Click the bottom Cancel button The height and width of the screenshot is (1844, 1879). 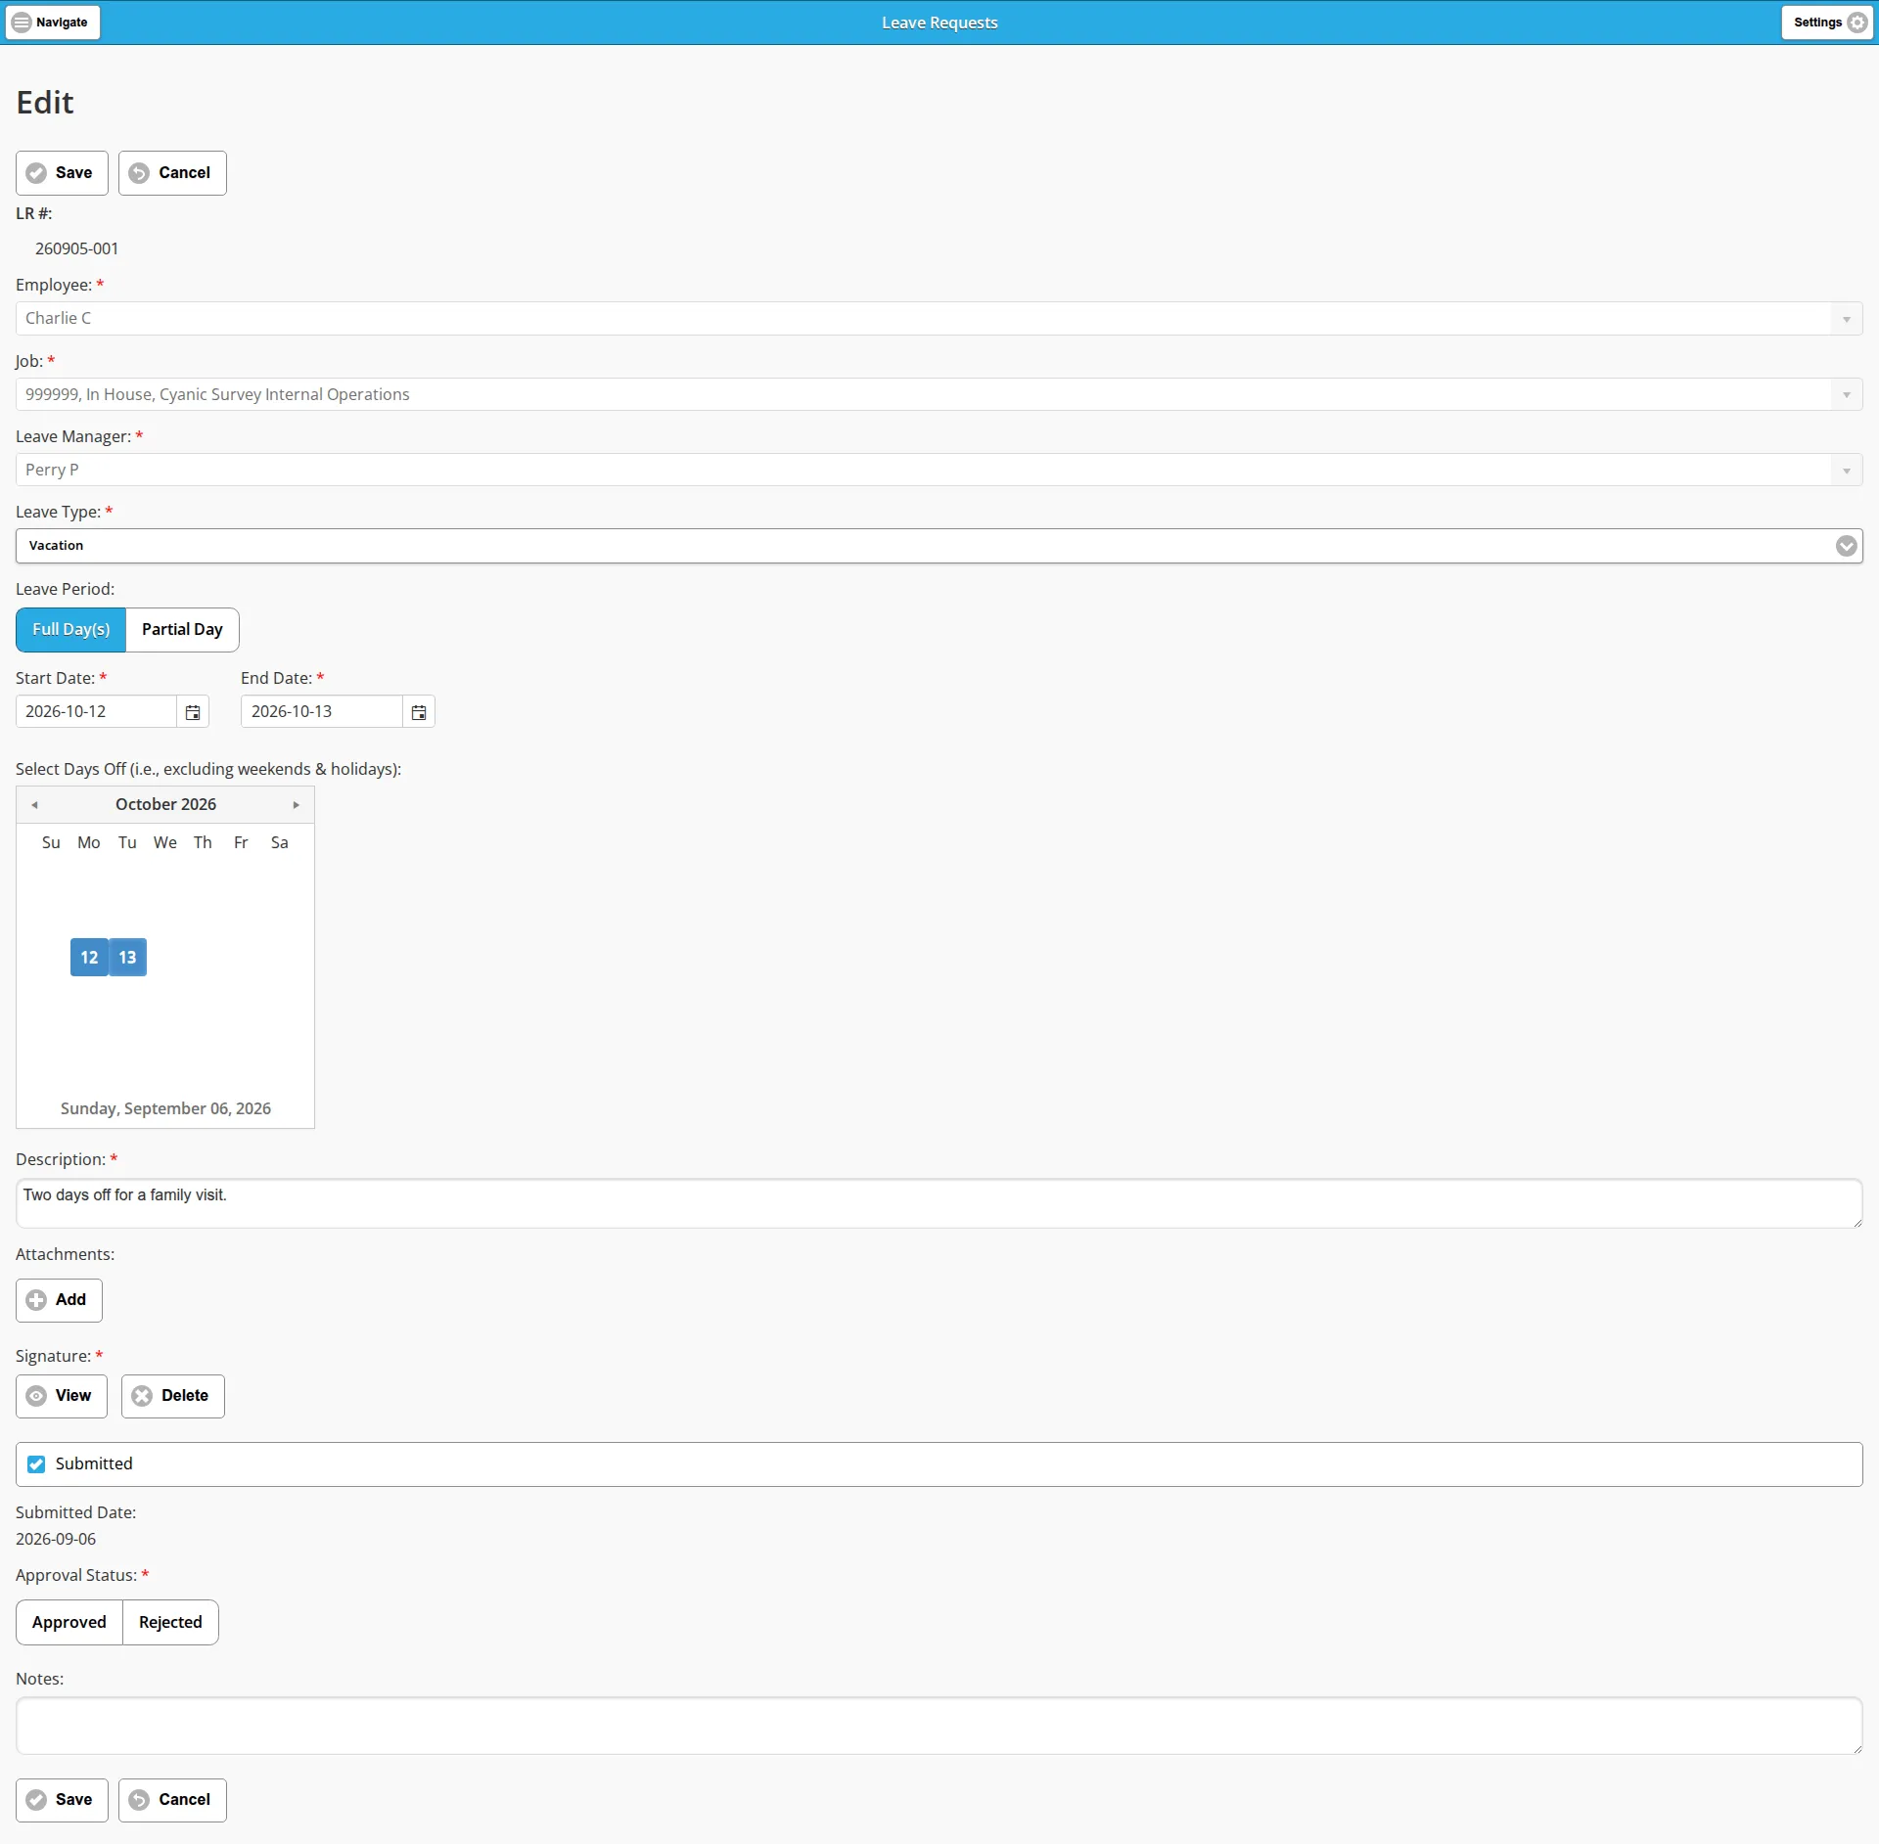pos(172,1801)
